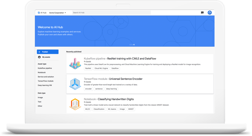Filter by Notebook asset type
The height and width of the screenshot is (136, 252).
[x=41, y=72]
